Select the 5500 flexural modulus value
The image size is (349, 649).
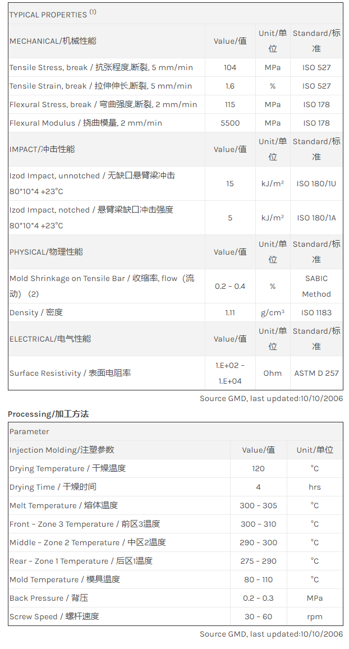click(x=230, y=123)
